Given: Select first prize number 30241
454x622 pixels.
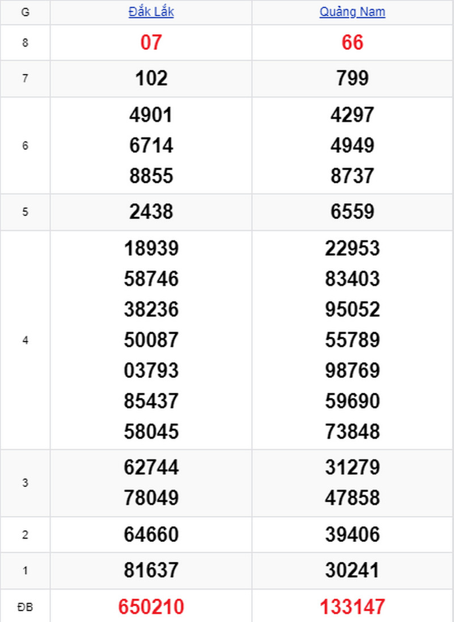Looking at the screenshot, I should (352, 570).
